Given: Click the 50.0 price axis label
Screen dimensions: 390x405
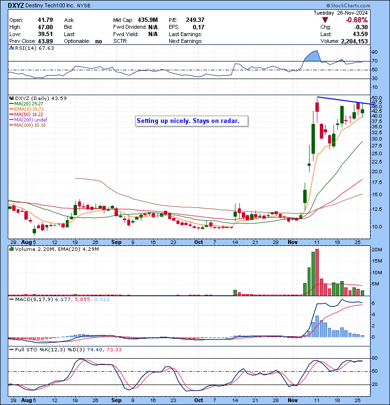Looking at the screenshot, I should point(376,98).
